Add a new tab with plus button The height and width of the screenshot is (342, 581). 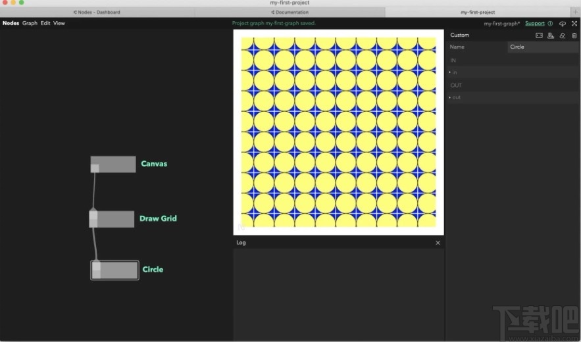coord(576,12)
